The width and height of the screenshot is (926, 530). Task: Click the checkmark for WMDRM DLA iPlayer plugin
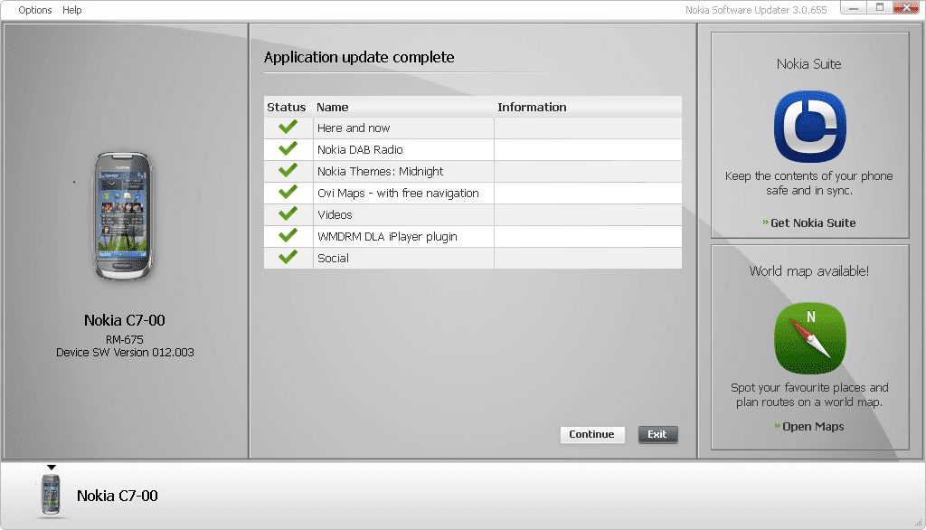tap(288, 236)
